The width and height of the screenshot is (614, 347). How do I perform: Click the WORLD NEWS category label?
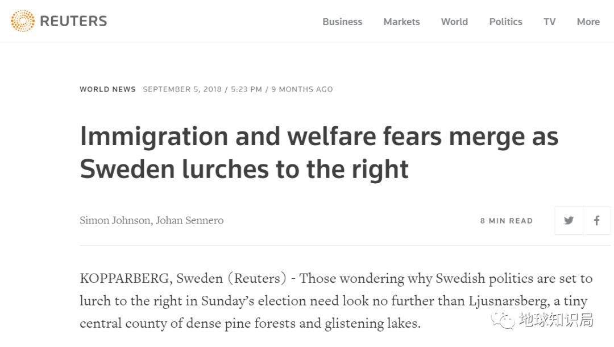pyautogui.click(x=107, y=89)
